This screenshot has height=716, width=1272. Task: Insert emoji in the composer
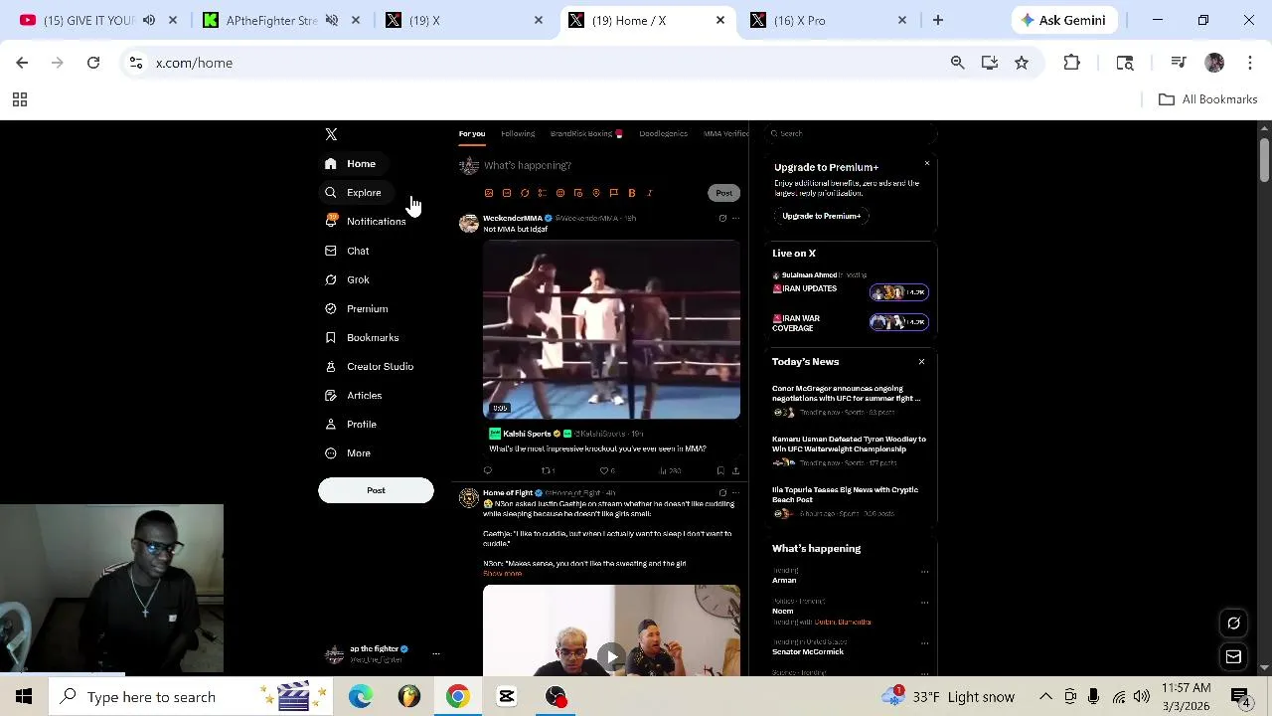pos(559,193)
